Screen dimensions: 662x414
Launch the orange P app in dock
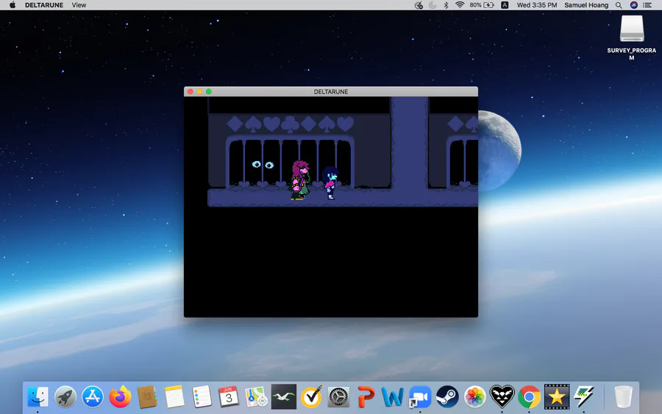pyautogui.click(x=366, y=396)
